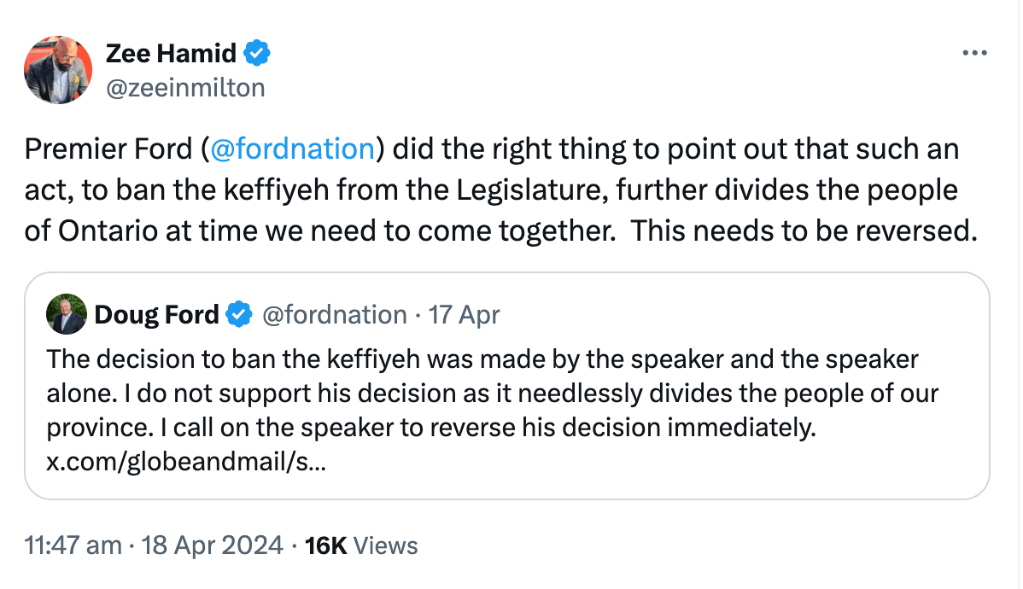
Task: Open the More options three-dot menu
Action: coord(973,54)
